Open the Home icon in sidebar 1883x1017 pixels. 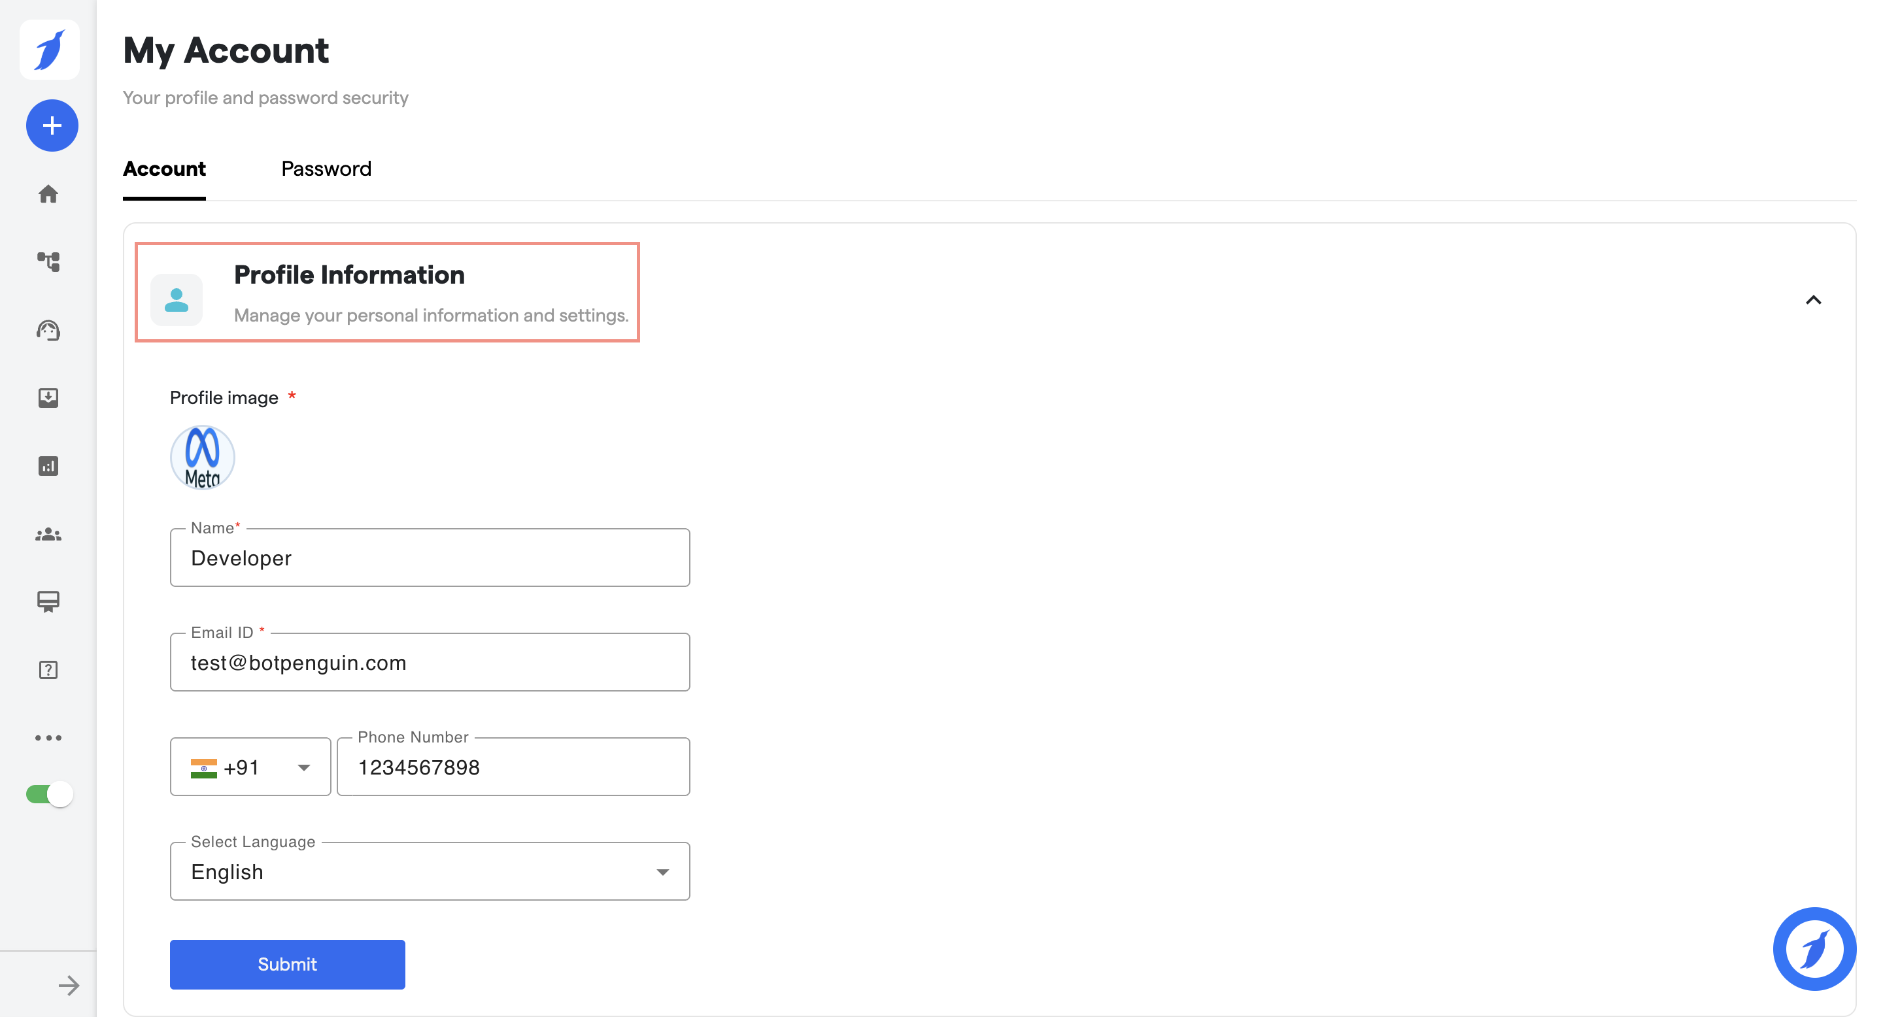pos(48,193)
